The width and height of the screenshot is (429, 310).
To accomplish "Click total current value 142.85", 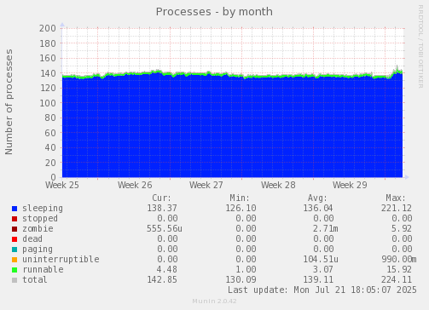I will (162, 279).
